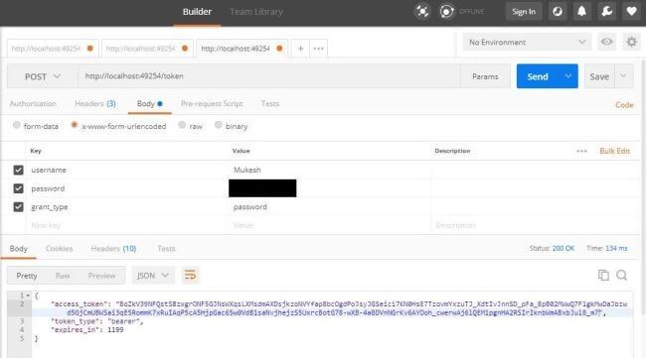Toggle the wrap lines icon in response
This screenshot has height=358, width=646.
tap(190, 275)
